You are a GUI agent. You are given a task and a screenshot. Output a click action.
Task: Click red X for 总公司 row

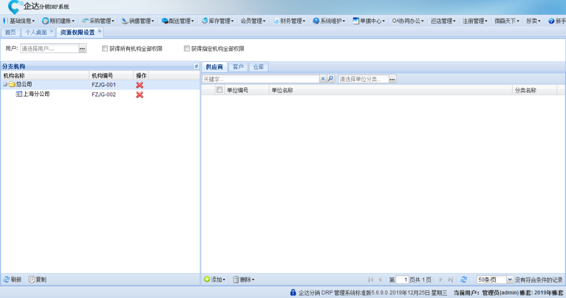[140, 85]
